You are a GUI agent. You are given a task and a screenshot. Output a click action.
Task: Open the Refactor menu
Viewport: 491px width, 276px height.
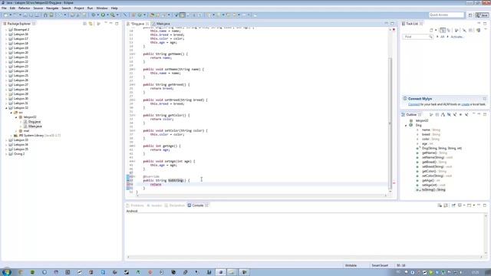point(24,8)
